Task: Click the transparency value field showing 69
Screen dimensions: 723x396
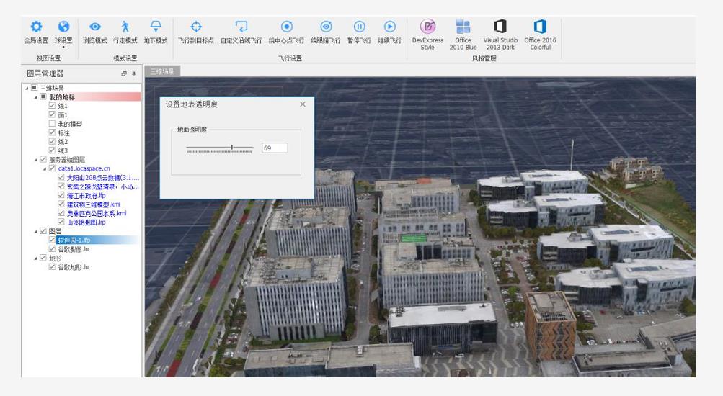Action: tap(275, 148)
